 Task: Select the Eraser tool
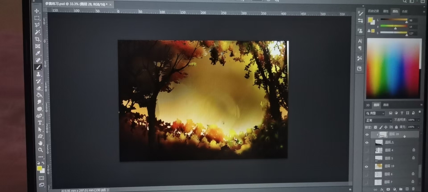[x=39, y=88]
